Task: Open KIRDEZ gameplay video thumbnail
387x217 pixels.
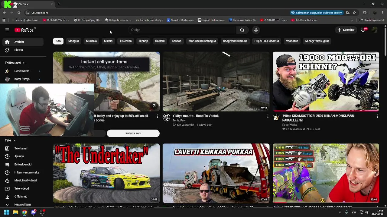Action: [x=326, y=173]
